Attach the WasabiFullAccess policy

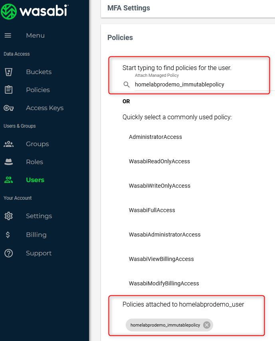click(x=152, y=210)
